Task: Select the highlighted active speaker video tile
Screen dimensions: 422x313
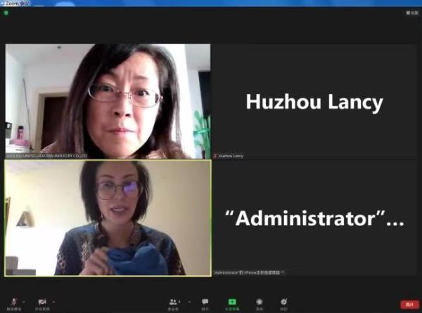Action: [108, 218]
